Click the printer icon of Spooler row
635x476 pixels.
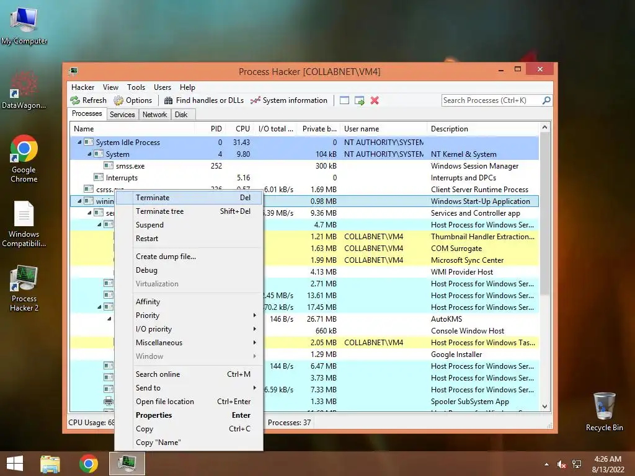pos(108,401)
